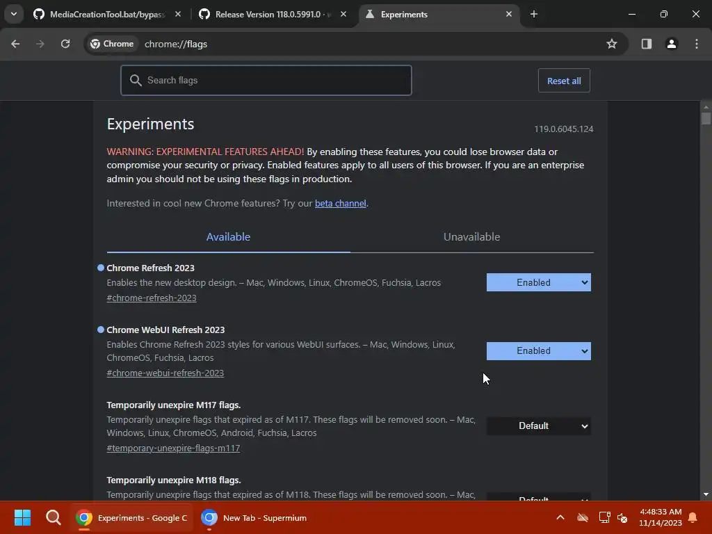Open the #chrome-webui-refresh-2023 anchor link
This screenshot has height=534, width=712.
[x=165, y=373]
